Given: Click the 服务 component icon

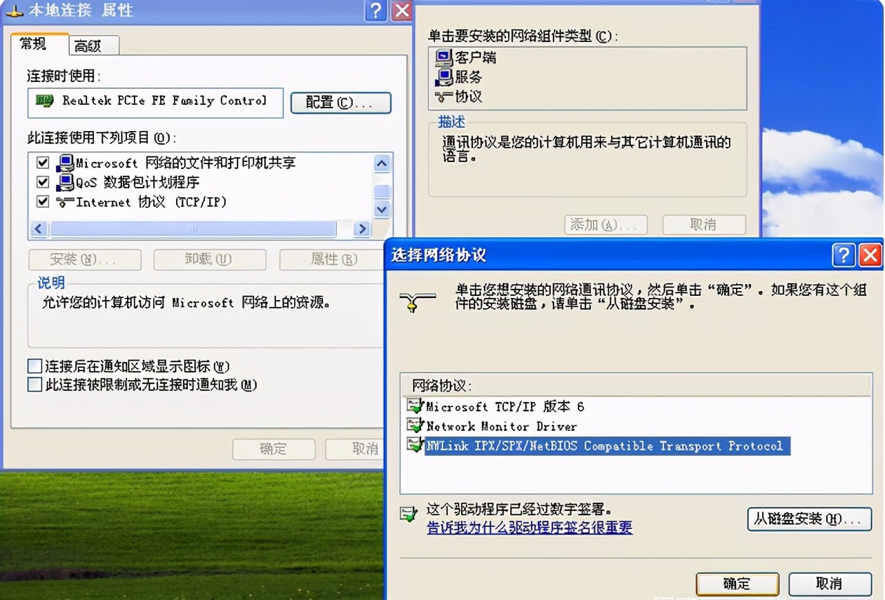Looking at the screenshot, I should 444,78.
